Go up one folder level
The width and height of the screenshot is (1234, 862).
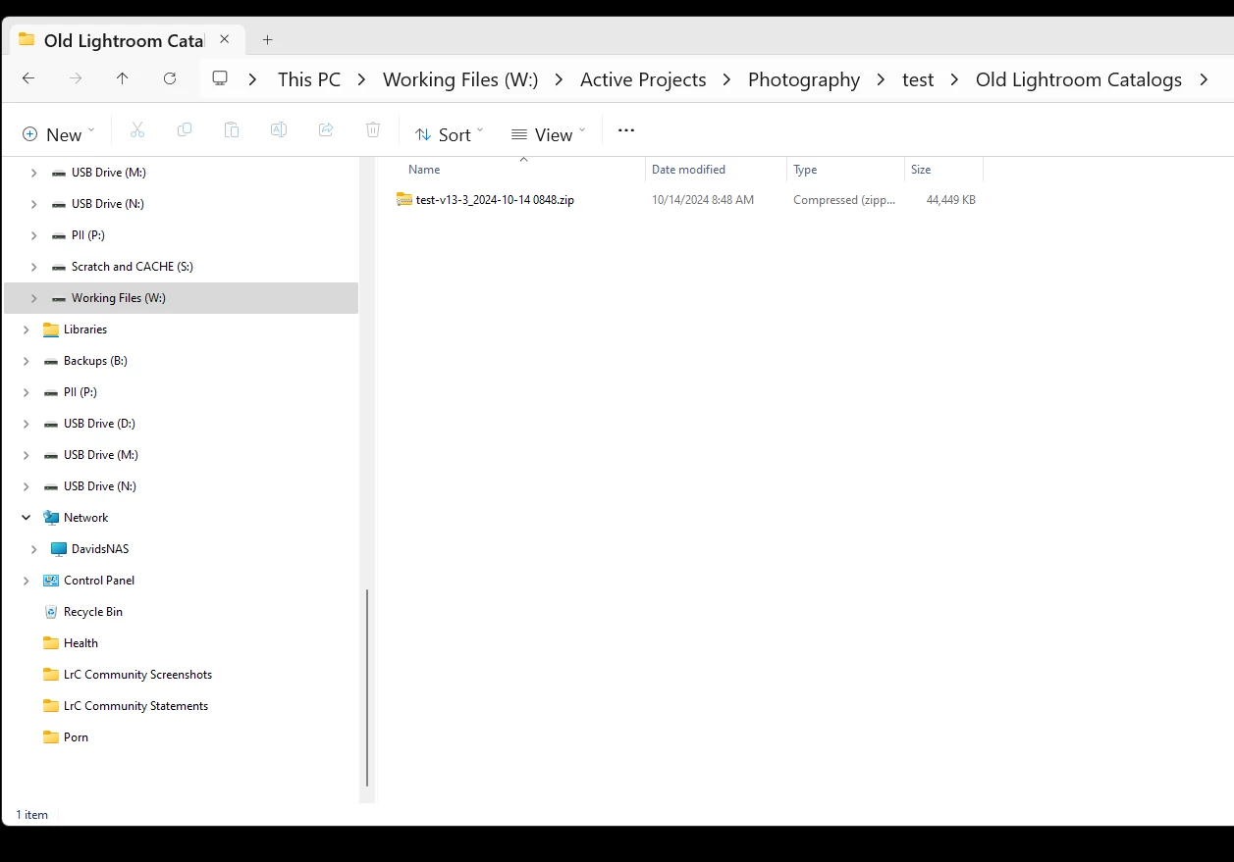click(123, 78)
